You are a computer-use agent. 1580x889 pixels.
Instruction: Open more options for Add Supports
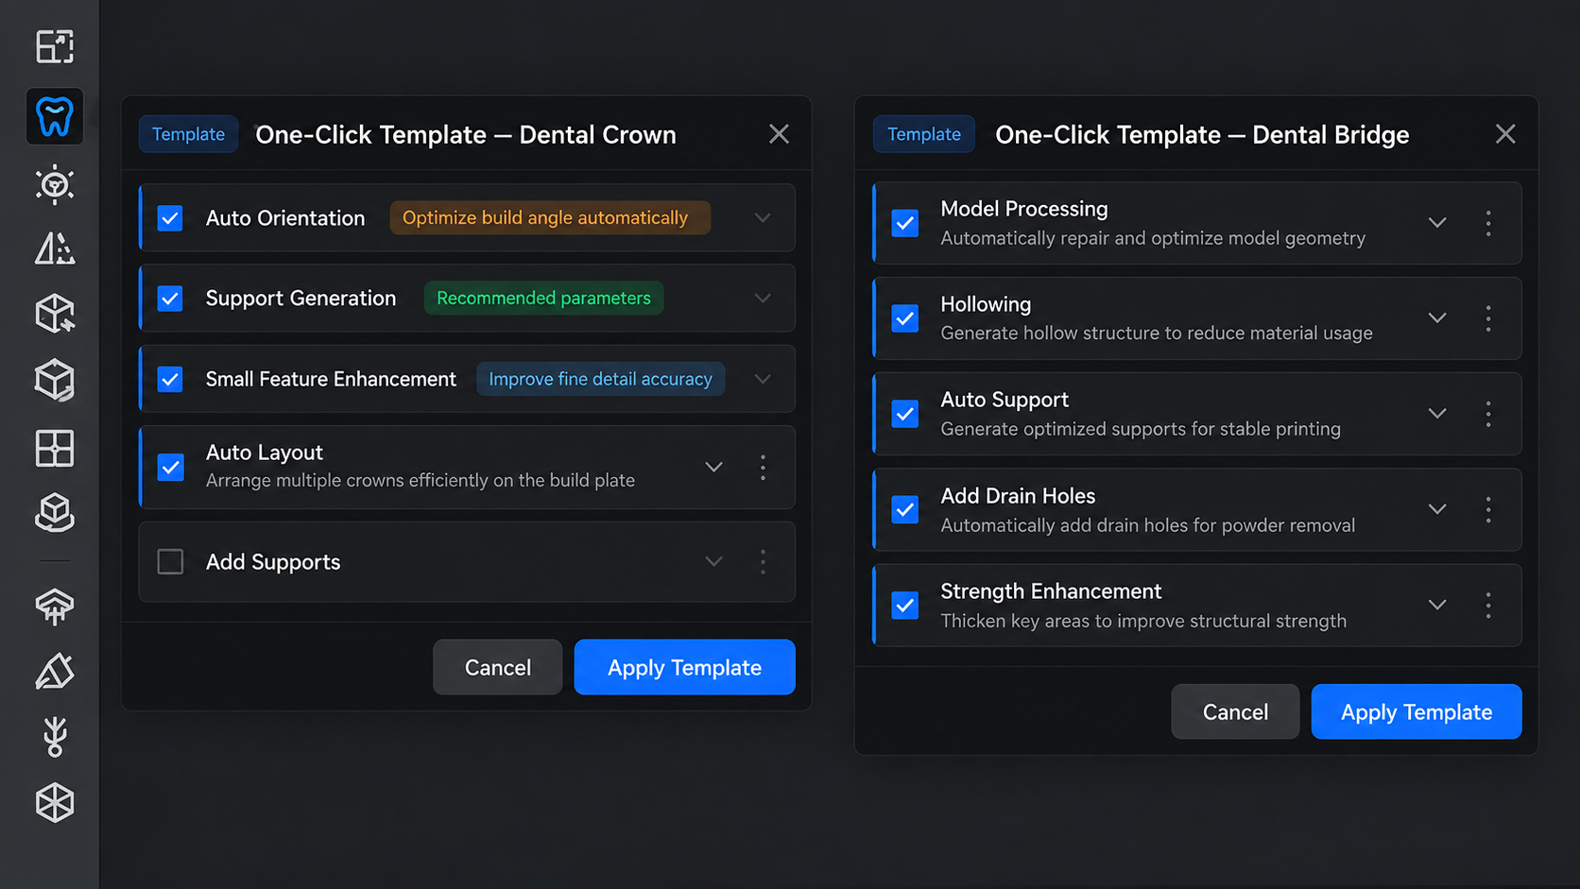(x=763, y=562)
